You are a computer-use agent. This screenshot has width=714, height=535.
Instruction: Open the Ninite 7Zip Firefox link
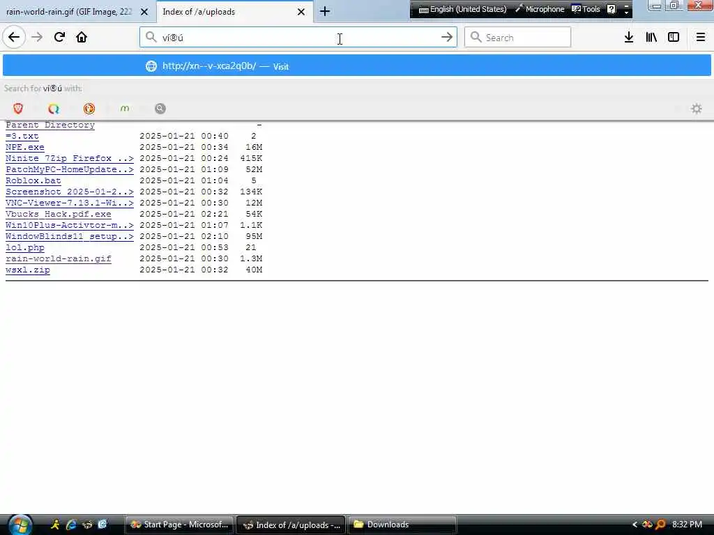70,158
